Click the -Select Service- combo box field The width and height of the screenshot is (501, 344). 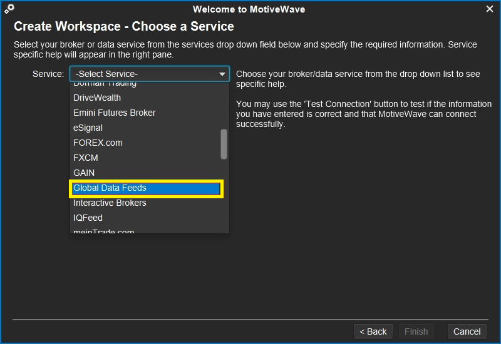pyautogui.click(x=150, y=74)
